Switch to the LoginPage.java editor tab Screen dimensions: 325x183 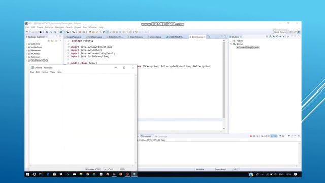(x=74, y=37)
